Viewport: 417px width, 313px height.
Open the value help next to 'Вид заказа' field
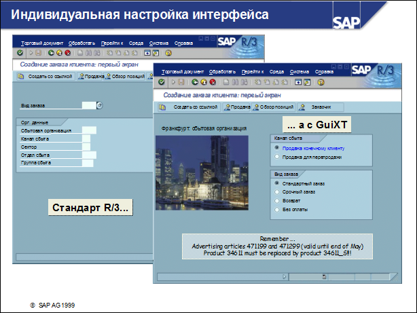click(x=99, y=105)
